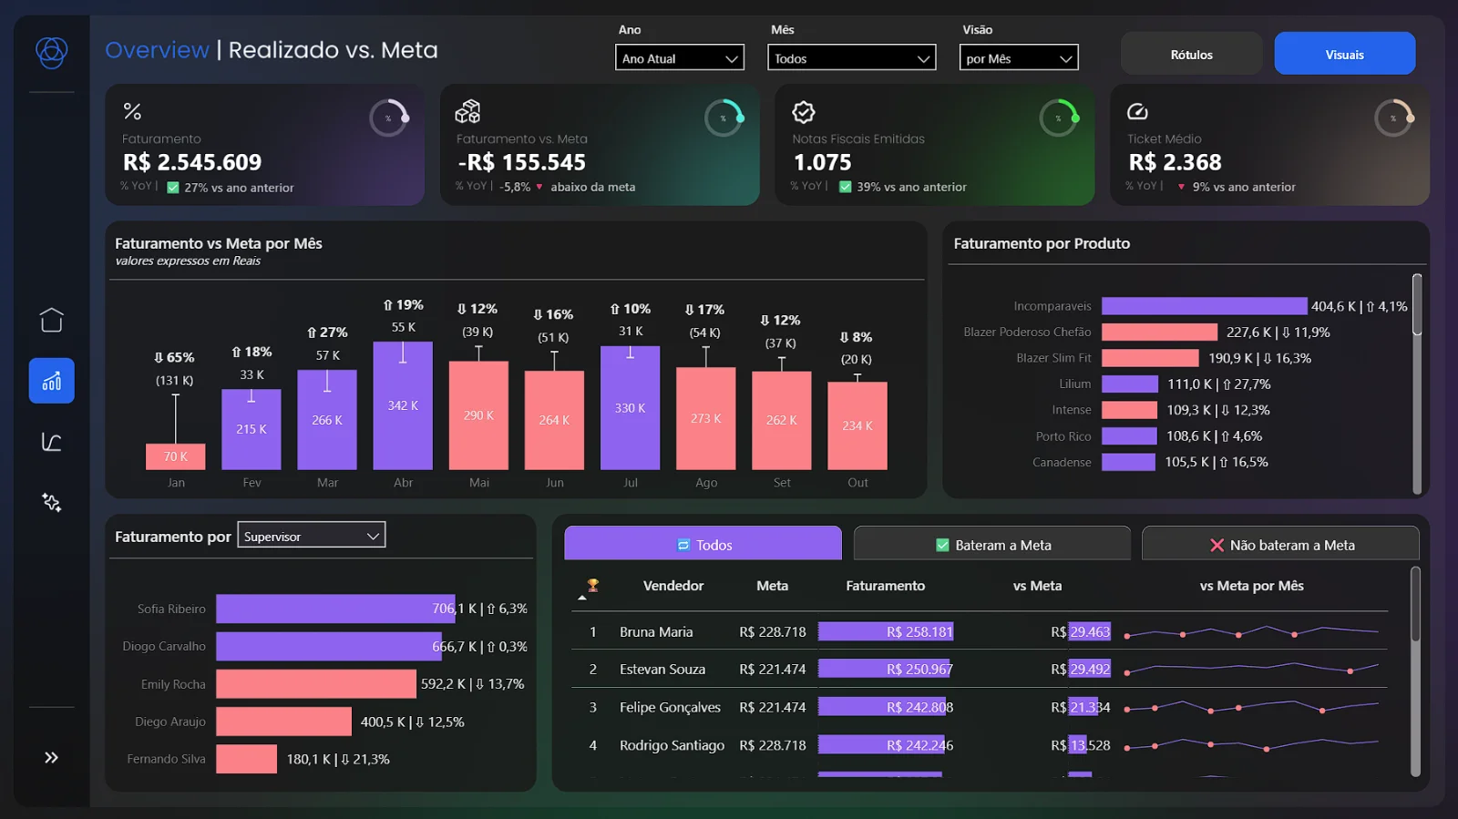Click the Incomparaveis product bar

tap(1205, 306)
